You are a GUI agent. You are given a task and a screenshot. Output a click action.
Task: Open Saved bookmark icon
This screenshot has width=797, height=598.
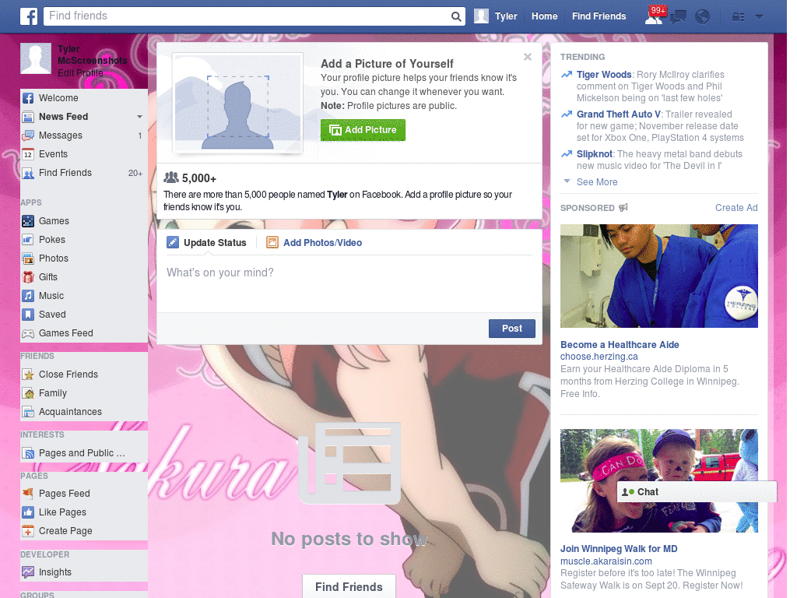(28, 315)
